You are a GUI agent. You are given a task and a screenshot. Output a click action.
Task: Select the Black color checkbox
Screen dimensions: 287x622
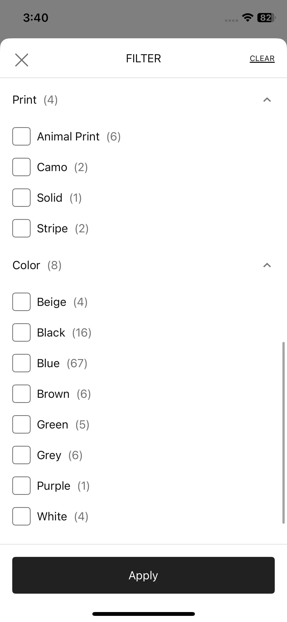pyautogui.click(x=21, y=332)
